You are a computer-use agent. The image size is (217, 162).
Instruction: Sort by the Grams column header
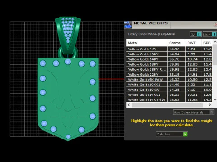click(x=176, y=43)
